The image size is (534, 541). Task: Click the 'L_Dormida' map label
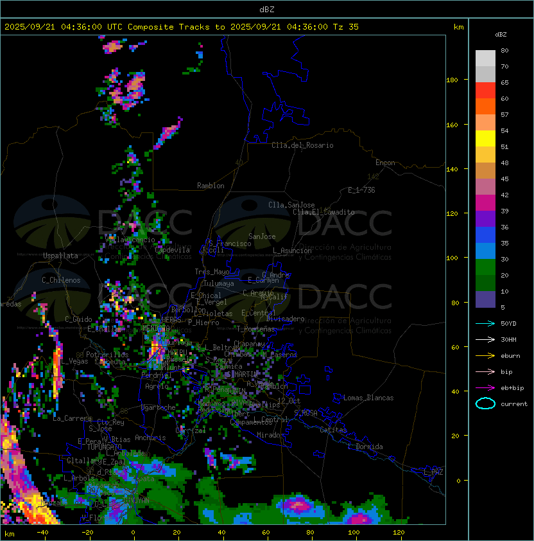point(365,447)
